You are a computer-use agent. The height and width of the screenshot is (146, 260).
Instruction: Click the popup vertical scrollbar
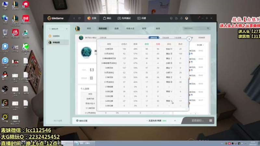[x=188, y=93]
